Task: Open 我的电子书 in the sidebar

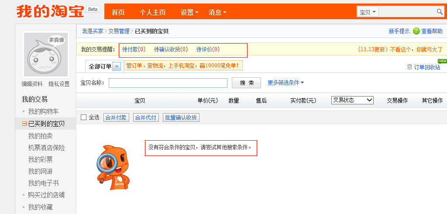Action: pos(43,183)
